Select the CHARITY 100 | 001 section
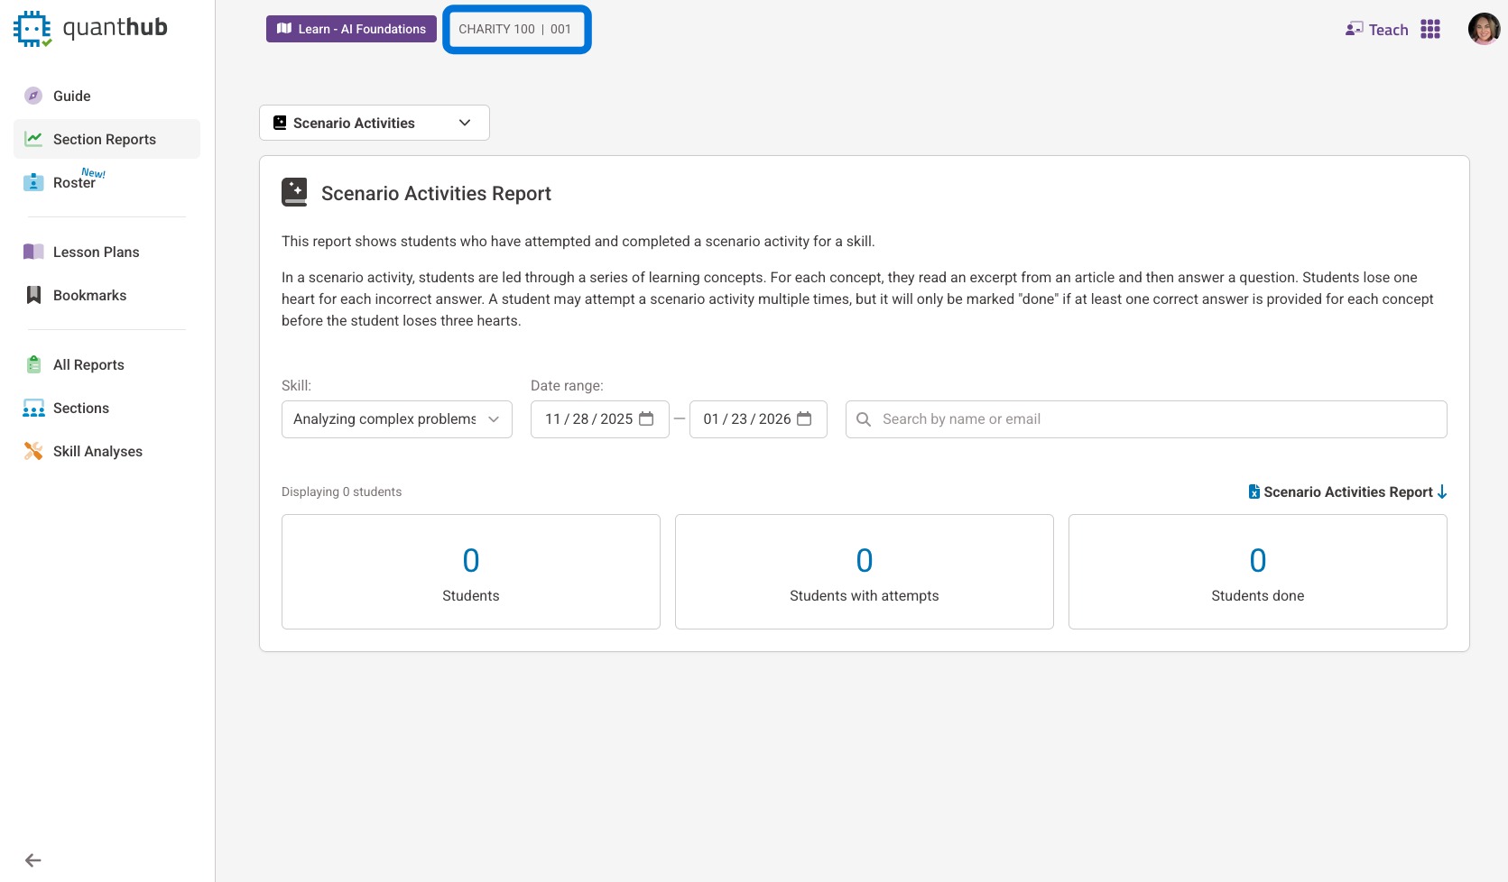The width and height of the screenshot is (1508, 882). (x=515, y=29)
